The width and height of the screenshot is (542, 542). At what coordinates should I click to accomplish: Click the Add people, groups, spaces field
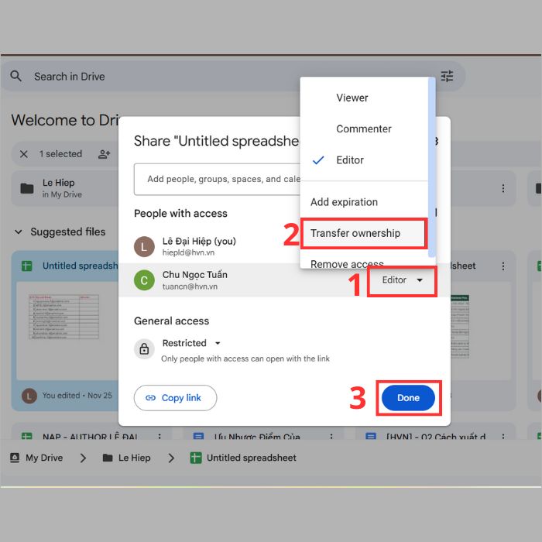(x=218, y=179)
